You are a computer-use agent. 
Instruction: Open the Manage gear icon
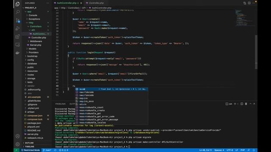coord(17,144)
